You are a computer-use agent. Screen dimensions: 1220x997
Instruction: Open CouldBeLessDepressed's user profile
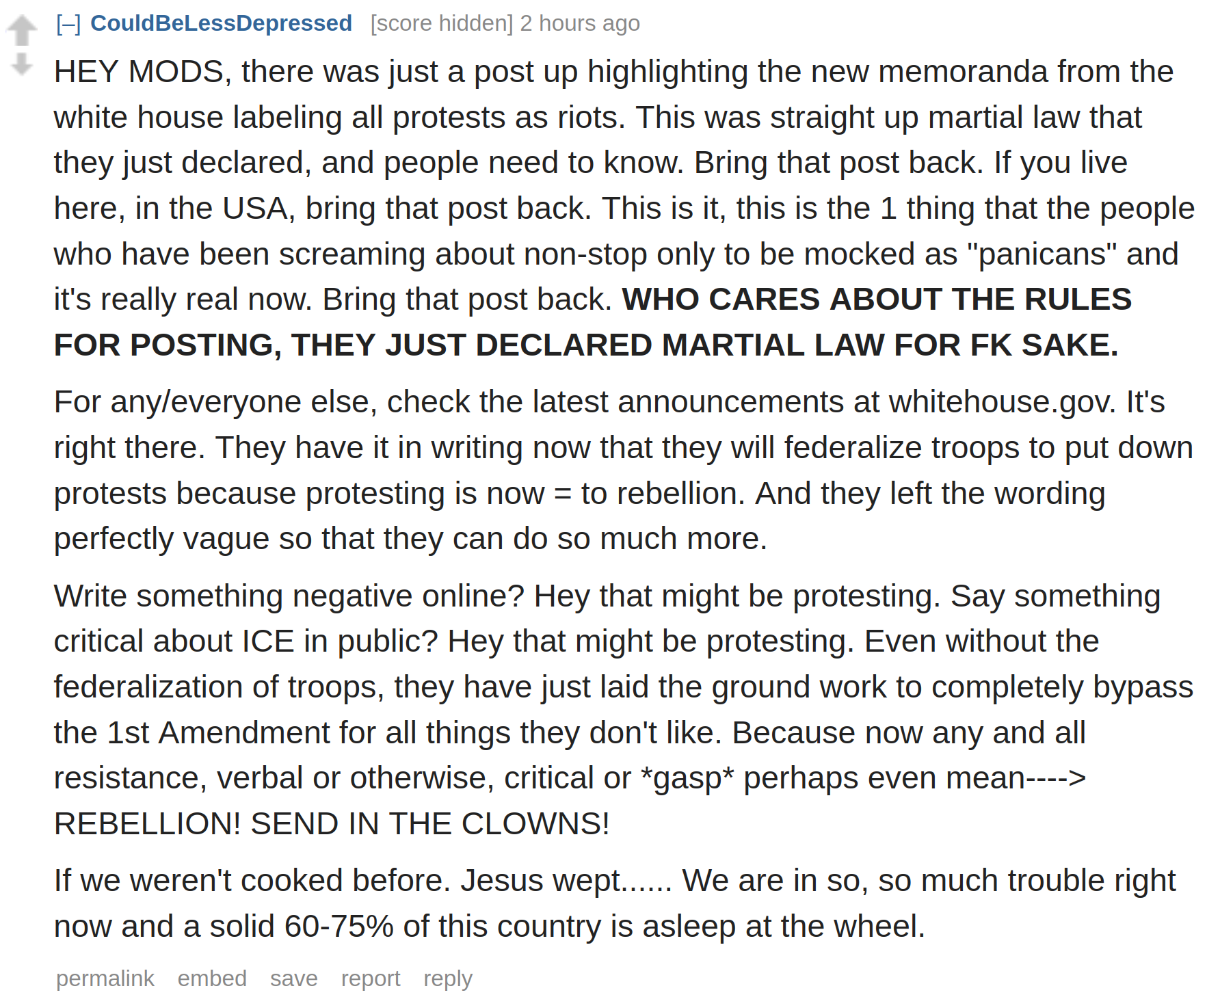(221, 23)
